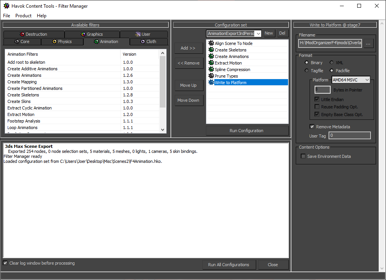
Task: Select 'Create Additive Animations' filter row
Action: point(82,69)
